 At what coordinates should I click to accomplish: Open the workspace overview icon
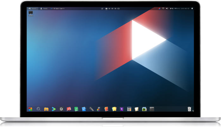tap(118, 9)
